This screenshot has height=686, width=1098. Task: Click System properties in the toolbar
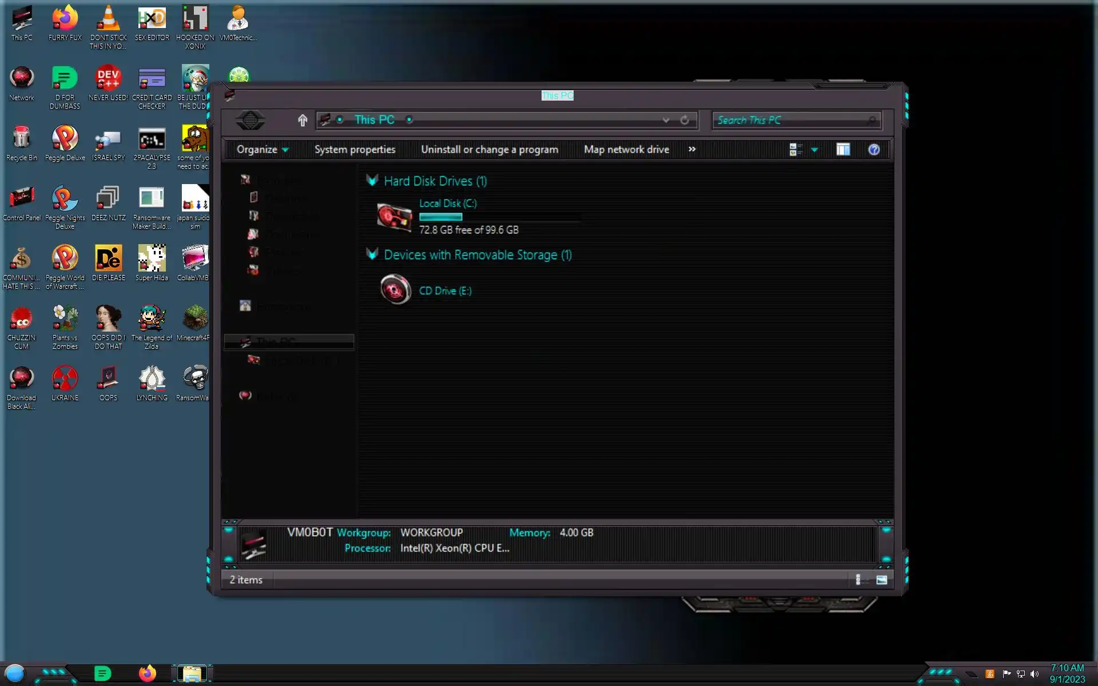[x=355, y=150]
